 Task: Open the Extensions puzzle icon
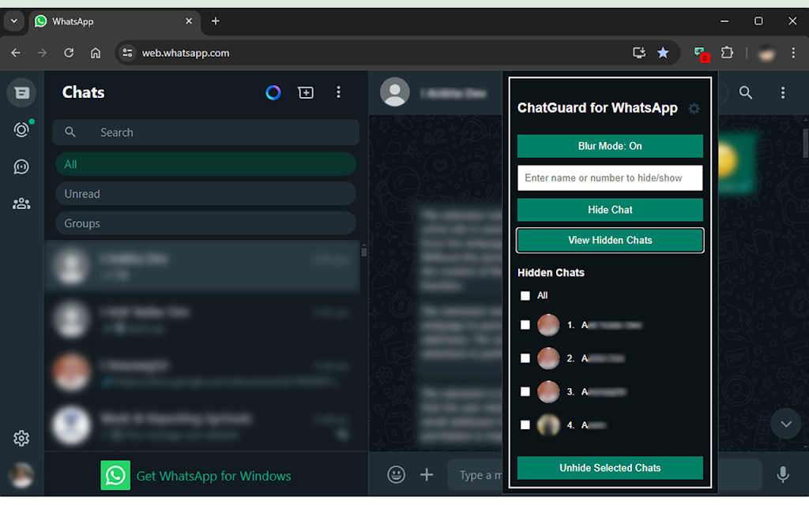tap(727, 53)
